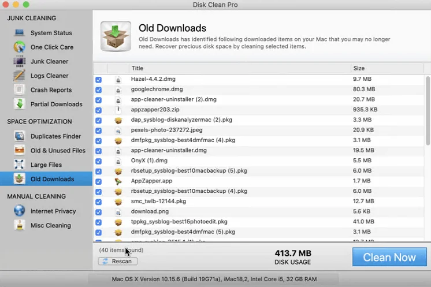Click the file icon beside googlechrome.dmg
This screenshot has height=287, width=431.
point(118,90)
